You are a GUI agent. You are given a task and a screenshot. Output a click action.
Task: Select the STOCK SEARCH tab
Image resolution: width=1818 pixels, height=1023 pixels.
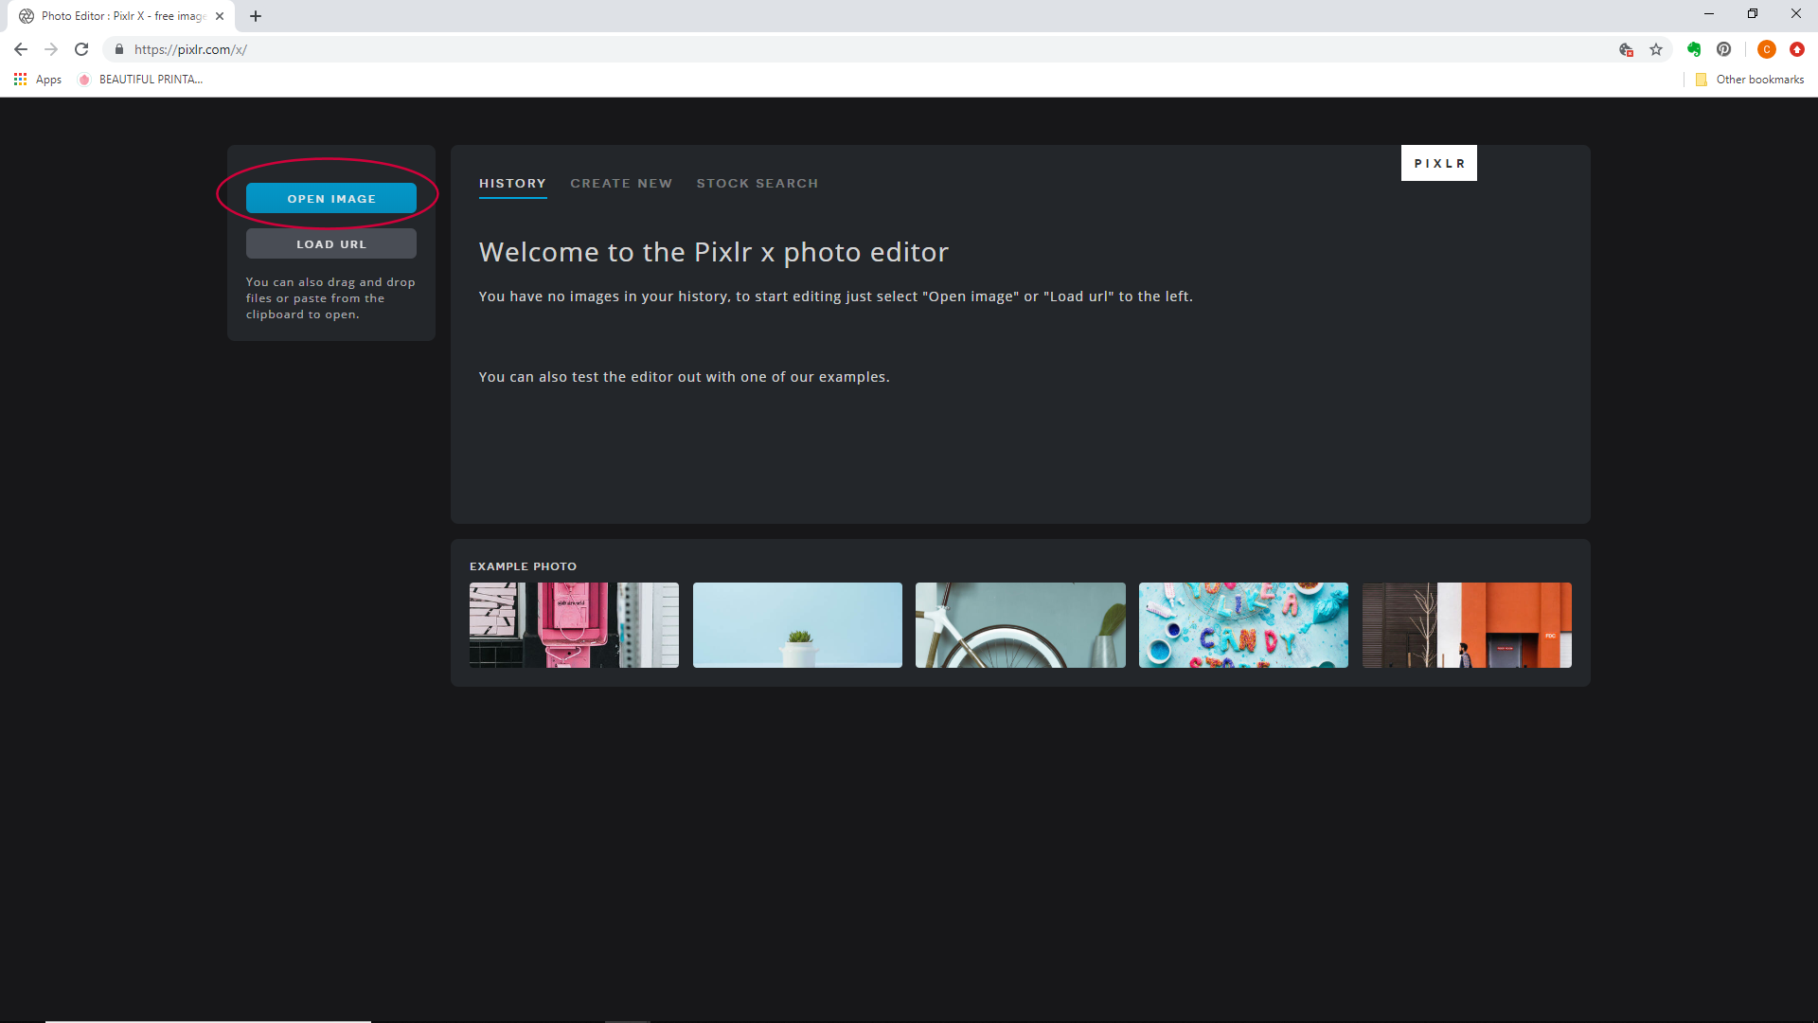click(x=757, y=184)
